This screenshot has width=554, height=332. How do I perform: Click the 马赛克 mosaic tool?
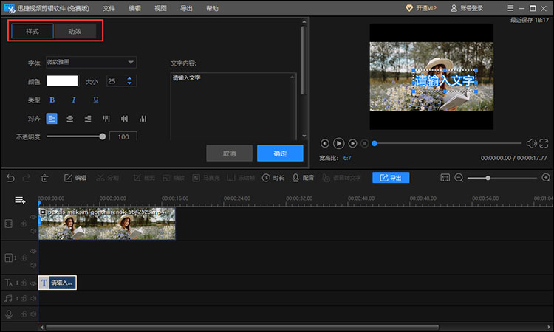pos(205,178)
